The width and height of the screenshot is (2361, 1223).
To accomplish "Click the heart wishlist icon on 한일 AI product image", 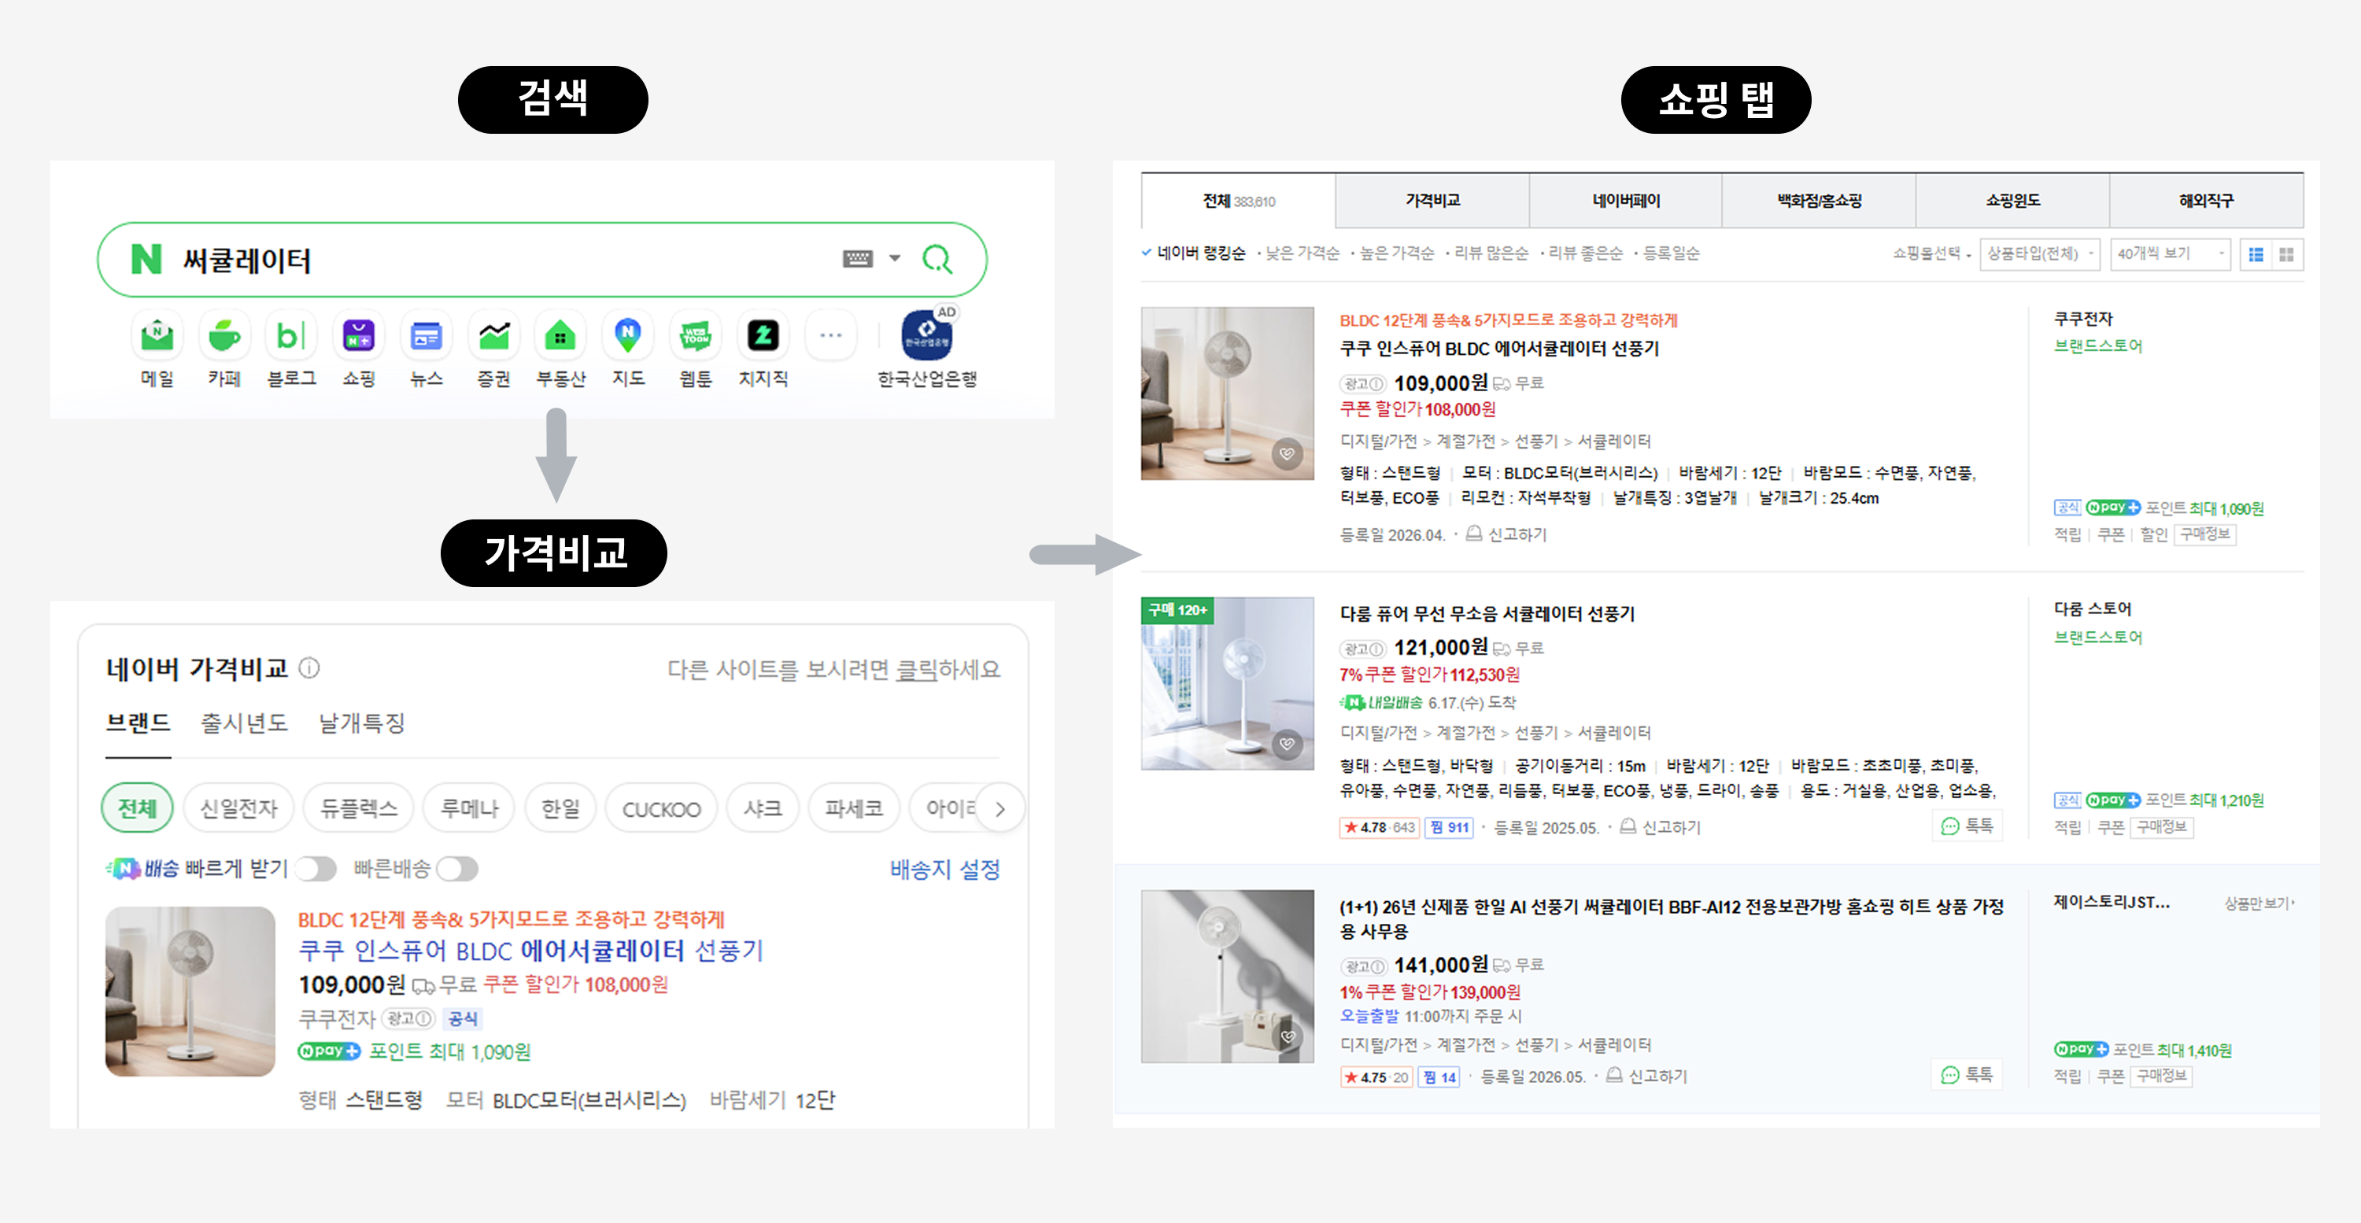I will pos(1288,1037).
